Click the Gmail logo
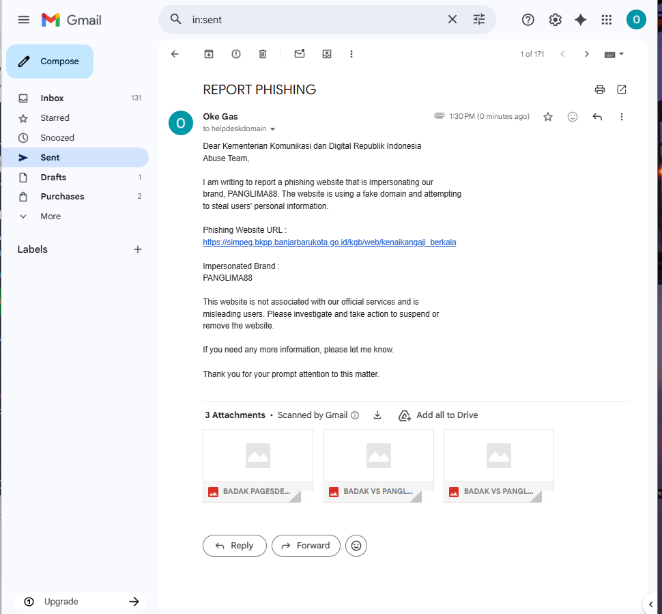 72,20
